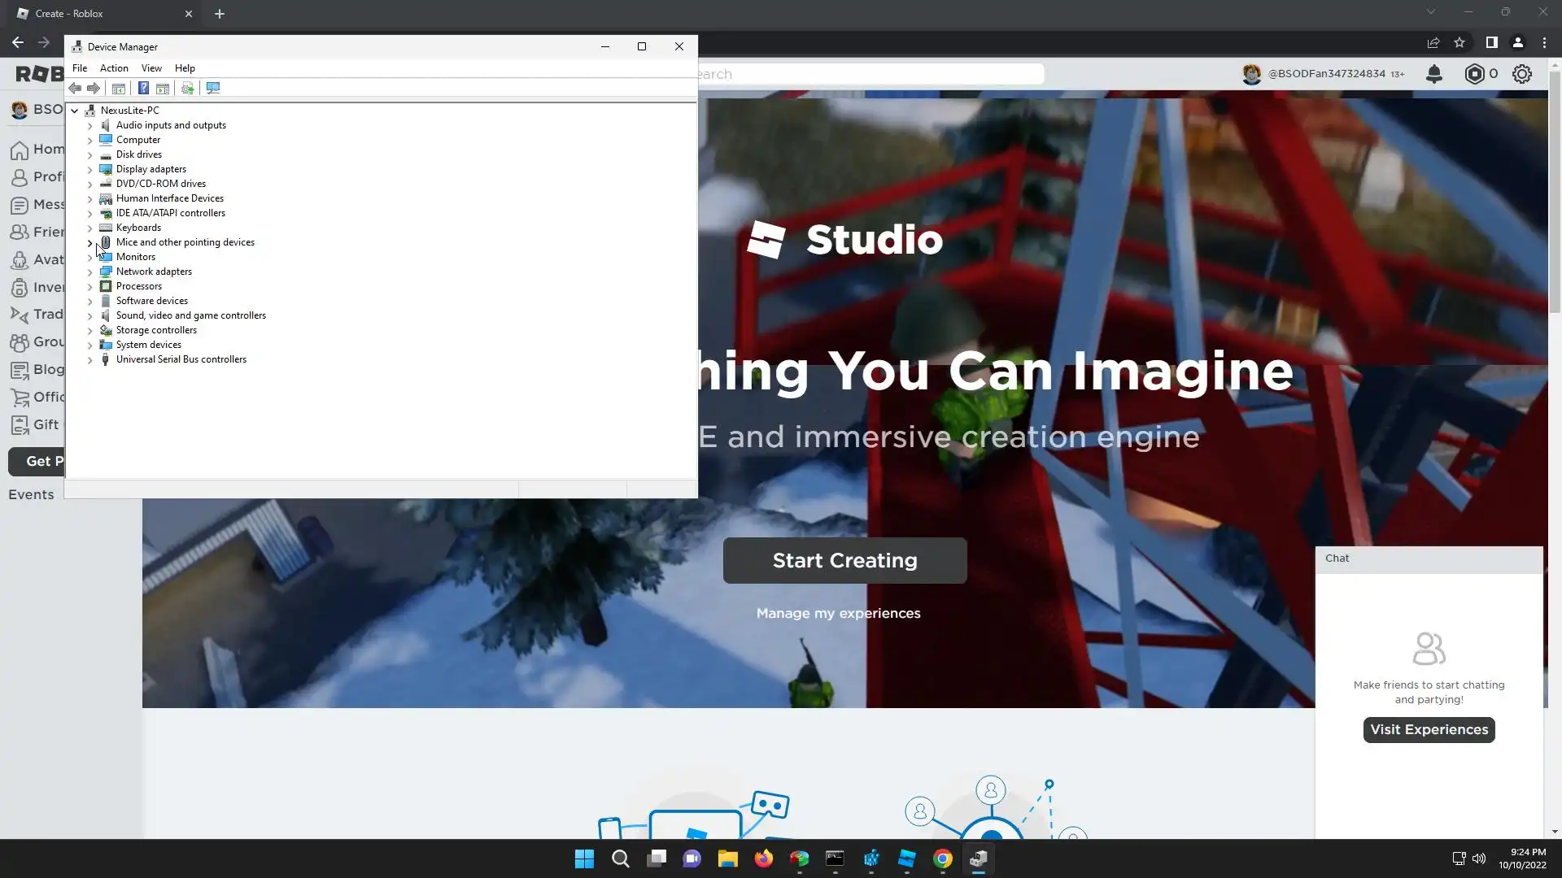Click the Show/Hide action pane toolbar icon
1562x878 pixels.
(163, 88)
